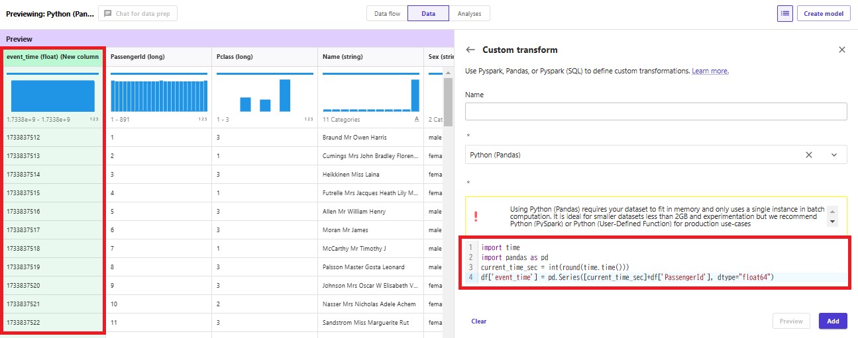Click the Add button
The width and height of the screenshot is (858, 338).
[833, 321]
